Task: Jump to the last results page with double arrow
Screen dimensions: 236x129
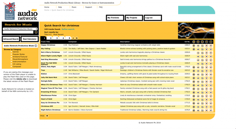Action: 77,38
